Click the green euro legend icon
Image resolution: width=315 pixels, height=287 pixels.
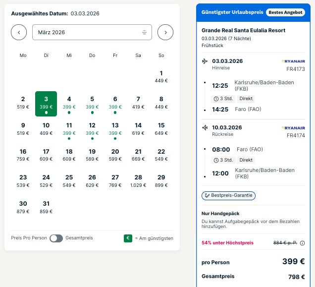tap(128, 238)
